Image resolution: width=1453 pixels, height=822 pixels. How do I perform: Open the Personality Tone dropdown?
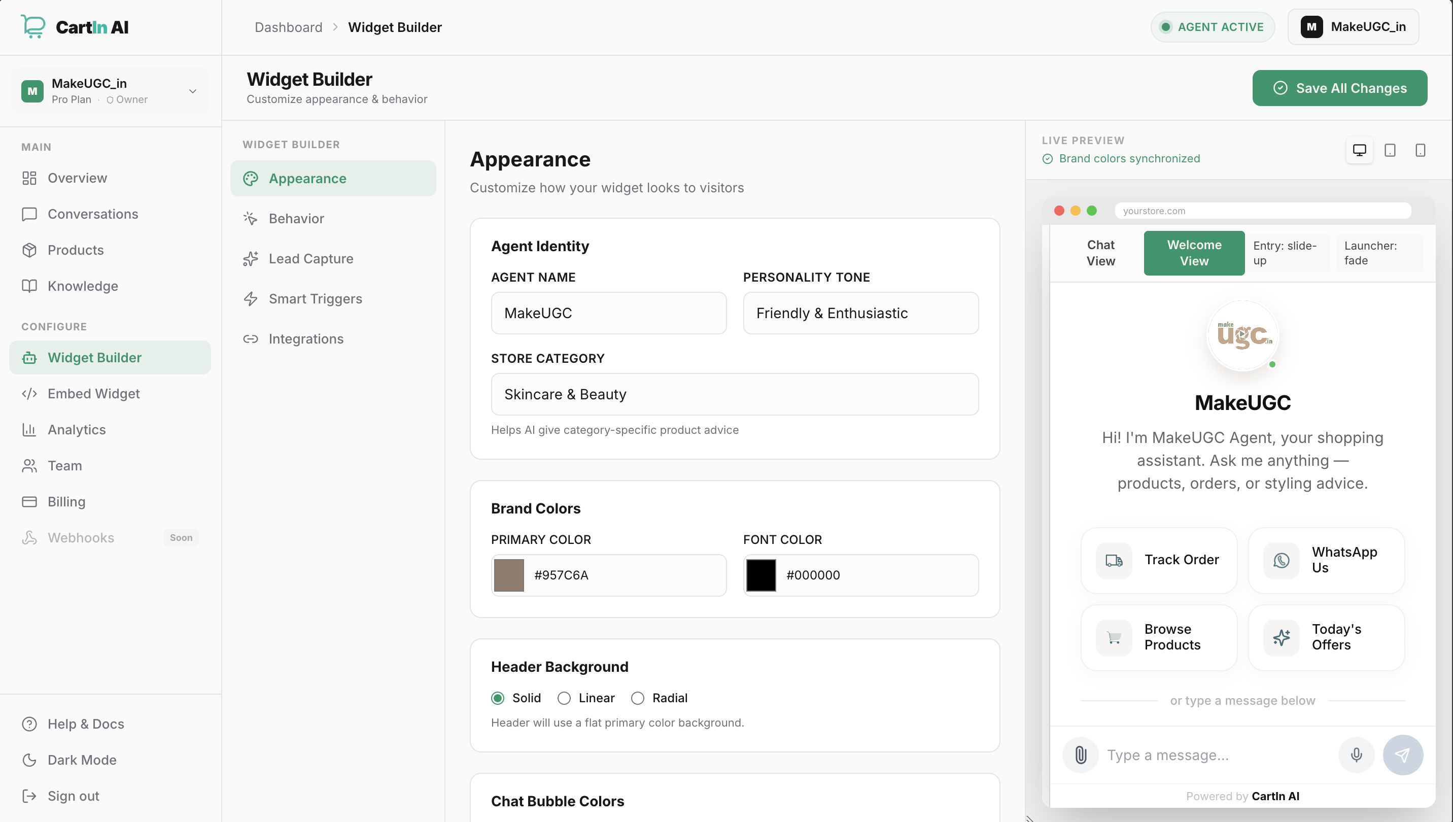(x=860, y=314)
